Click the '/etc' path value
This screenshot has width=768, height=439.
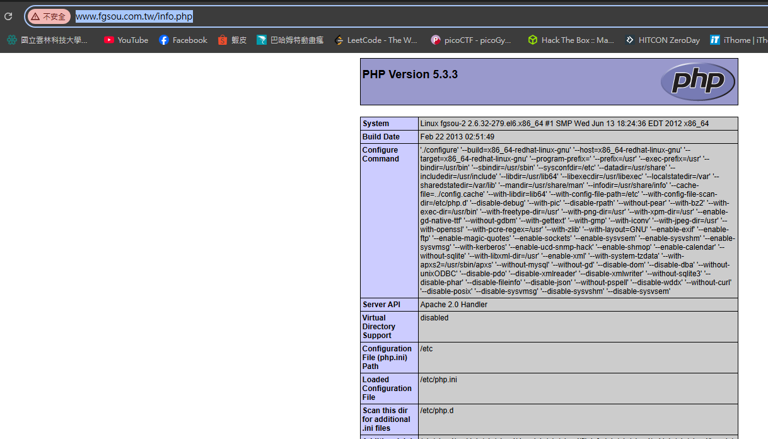pyautogui.click(x=427, y=349)
